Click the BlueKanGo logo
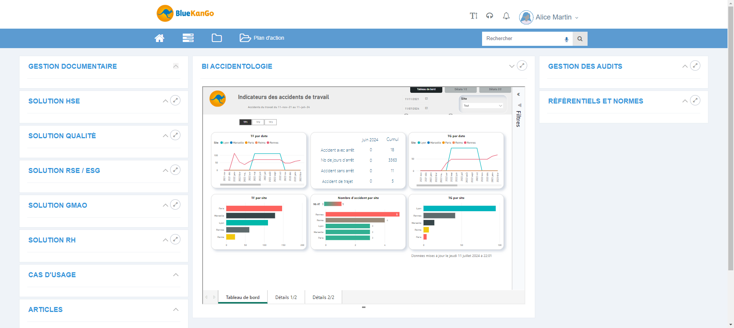 [185, 13]
